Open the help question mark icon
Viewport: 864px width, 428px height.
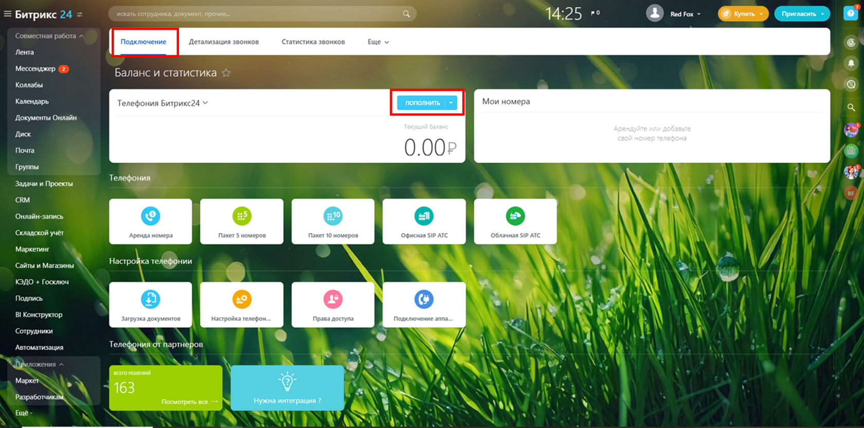click(851, 13)
